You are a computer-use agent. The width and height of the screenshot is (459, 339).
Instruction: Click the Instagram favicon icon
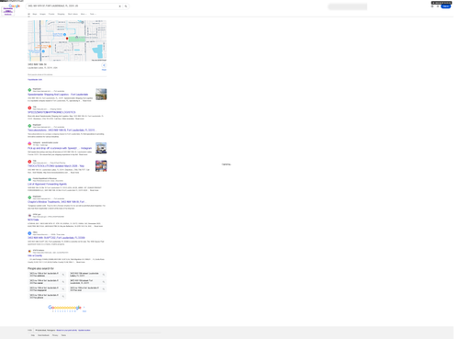(29, 143)
